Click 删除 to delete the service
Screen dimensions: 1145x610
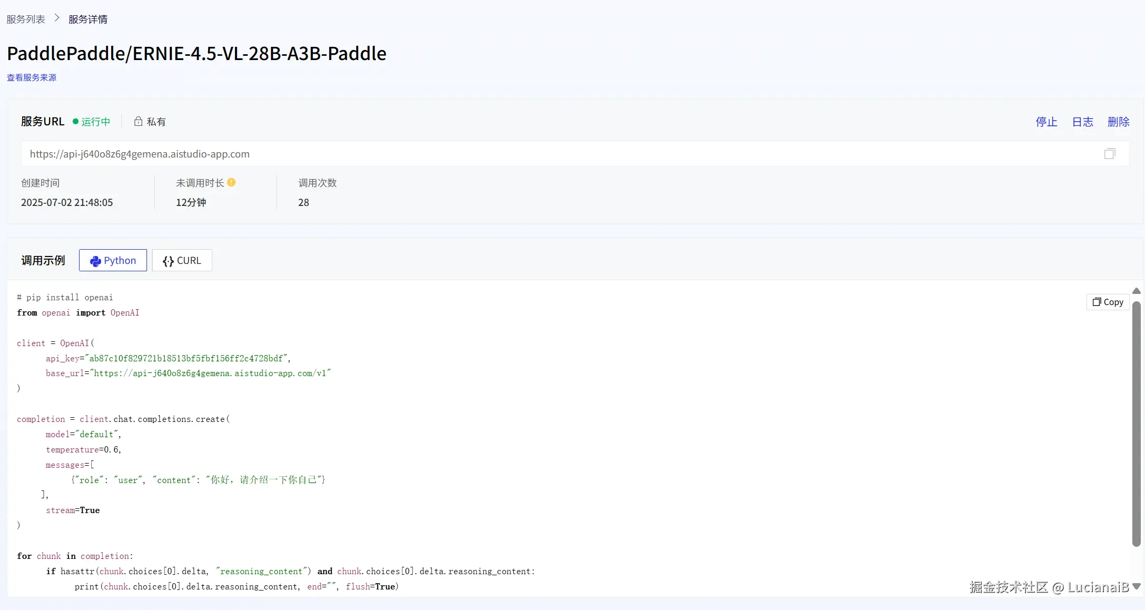point(1118,122)
